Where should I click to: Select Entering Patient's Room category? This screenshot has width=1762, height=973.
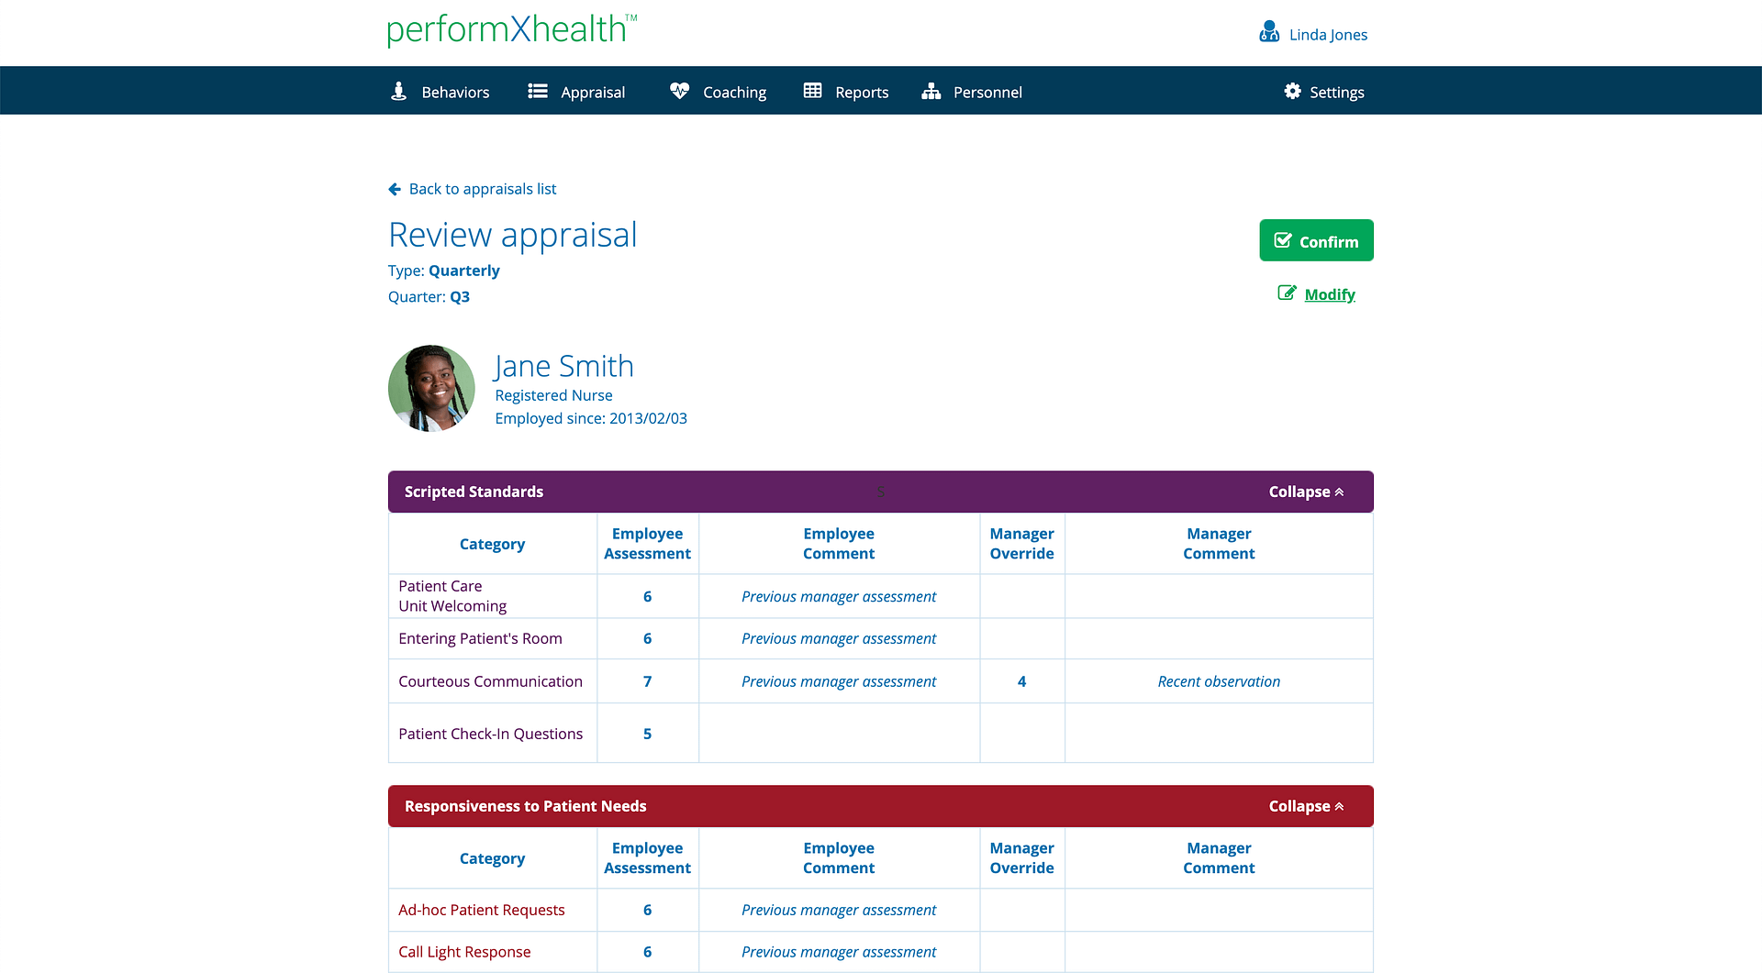[480, 638]
